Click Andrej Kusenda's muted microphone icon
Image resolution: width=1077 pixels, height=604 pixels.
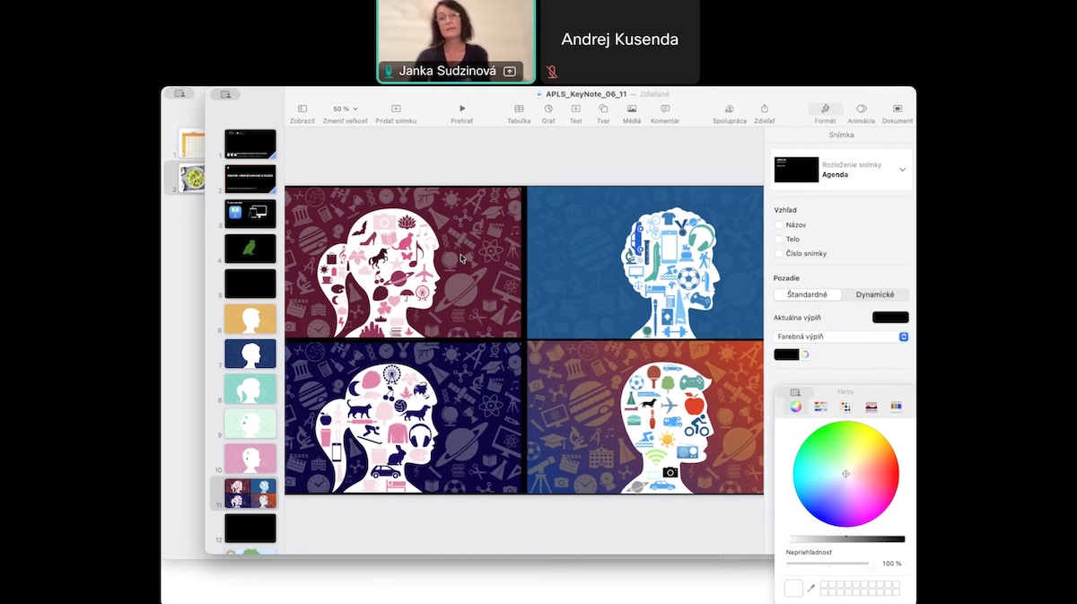pyautogui.click(x=552, y=71)
